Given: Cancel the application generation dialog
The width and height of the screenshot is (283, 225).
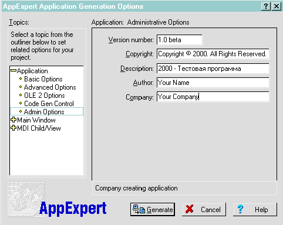Looking at the screenshot, I should point(204,209).
